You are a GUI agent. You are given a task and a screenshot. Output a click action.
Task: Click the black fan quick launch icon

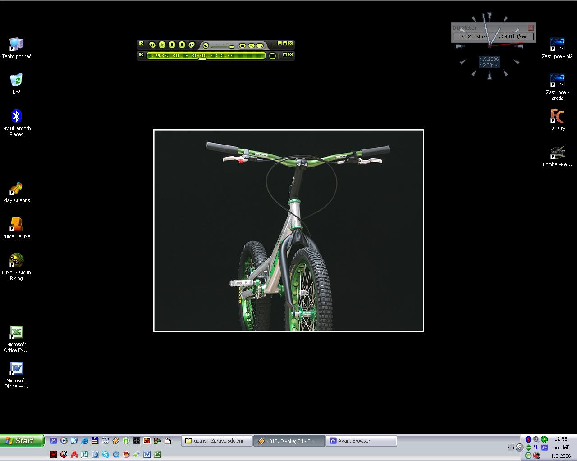coord(137,441)
